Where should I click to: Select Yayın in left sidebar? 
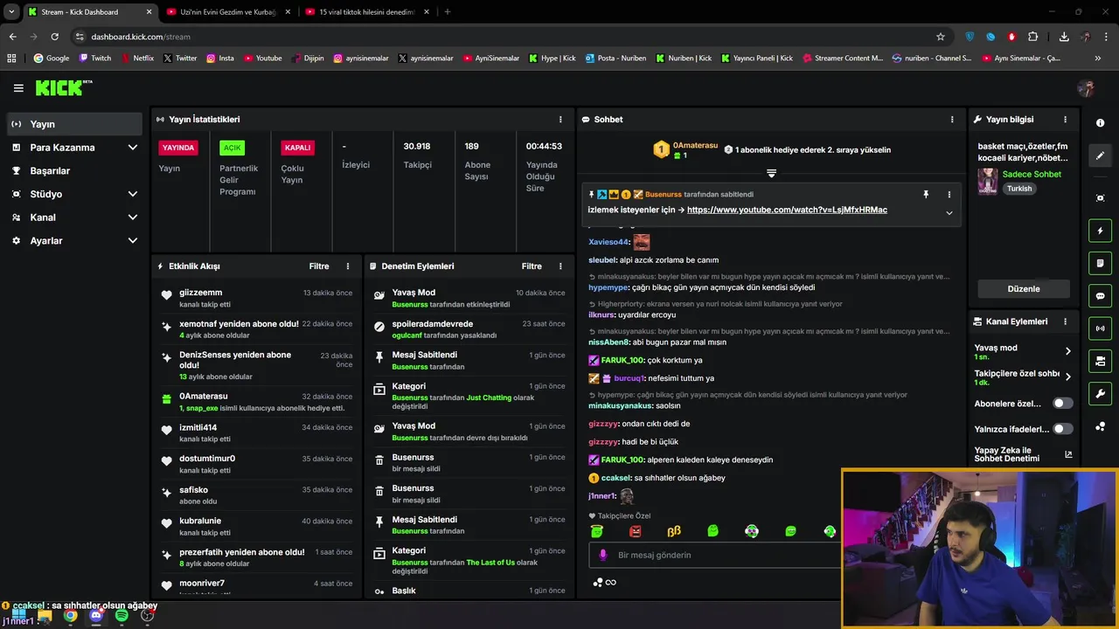(x=74, y=124)
